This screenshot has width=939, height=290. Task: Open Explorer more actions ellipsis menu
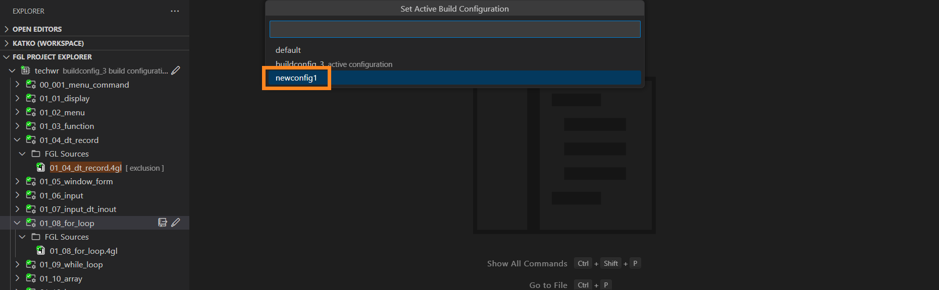[x=175, y=11]
